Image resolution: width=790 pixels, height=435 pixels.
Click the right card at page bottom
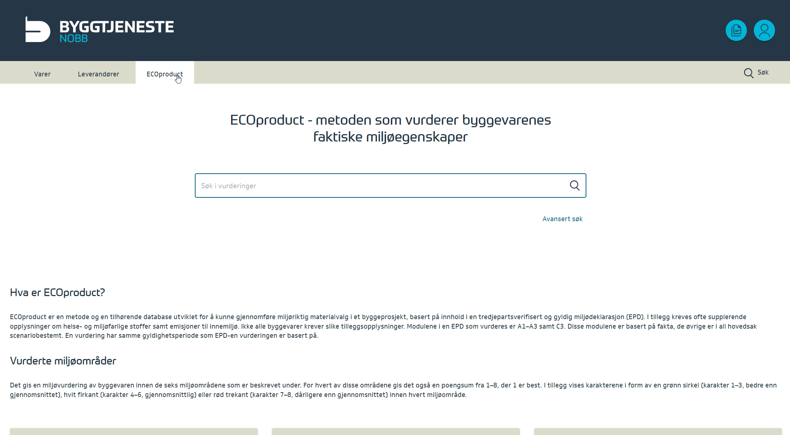[658, 431]
